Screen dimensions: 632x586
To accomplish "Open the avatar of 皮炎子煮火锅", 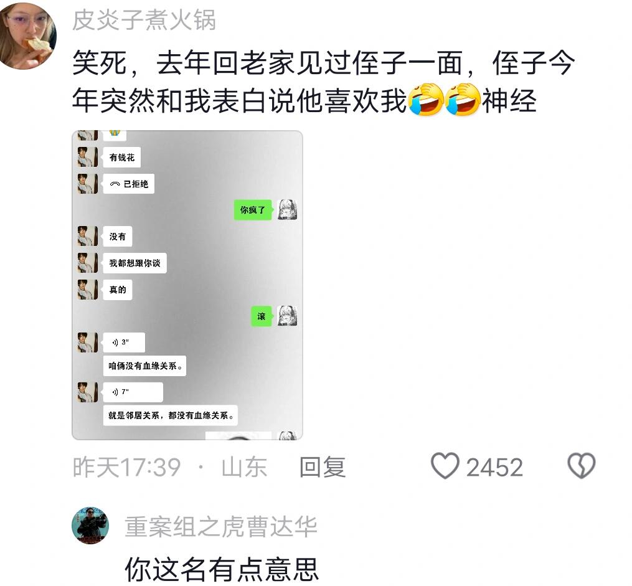I will coord(27,35).
